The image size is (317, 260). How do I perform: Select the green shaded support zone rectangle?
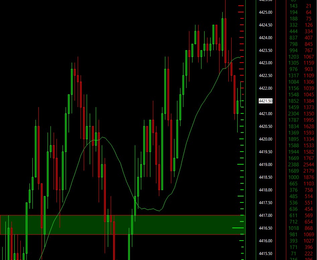point(123,225)
